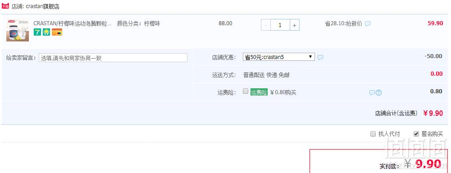The width and height of the screenshot is (451, 173).
Task: Click the quantity field showing 1
Action: 280,25
